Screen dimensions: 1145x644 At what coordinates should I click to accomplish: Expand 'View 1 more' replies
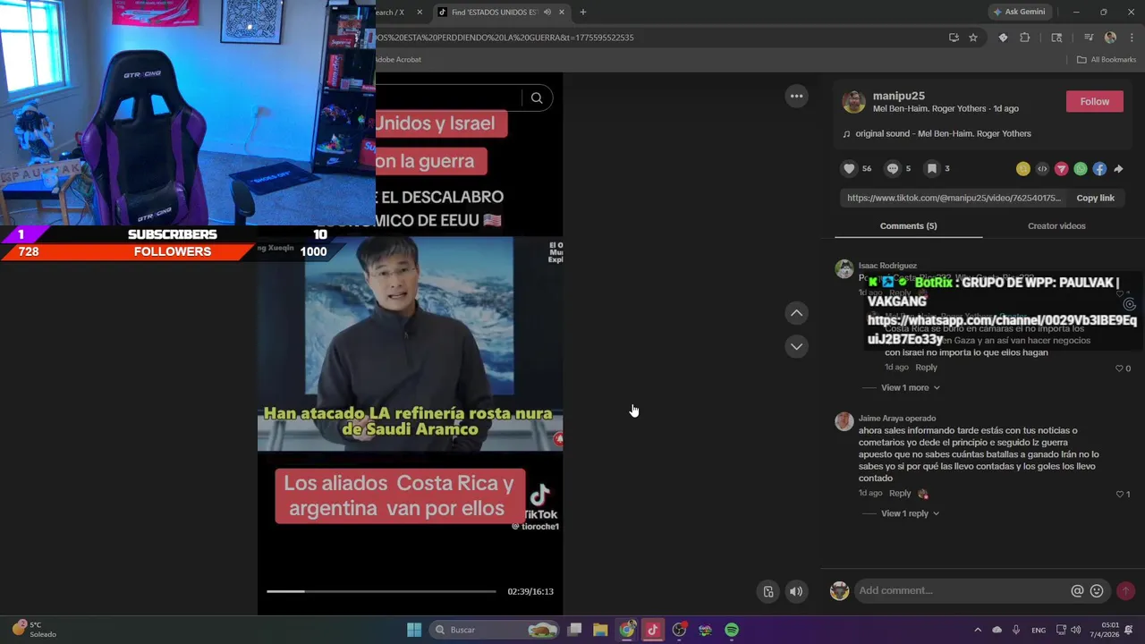(x=911, y=387)
